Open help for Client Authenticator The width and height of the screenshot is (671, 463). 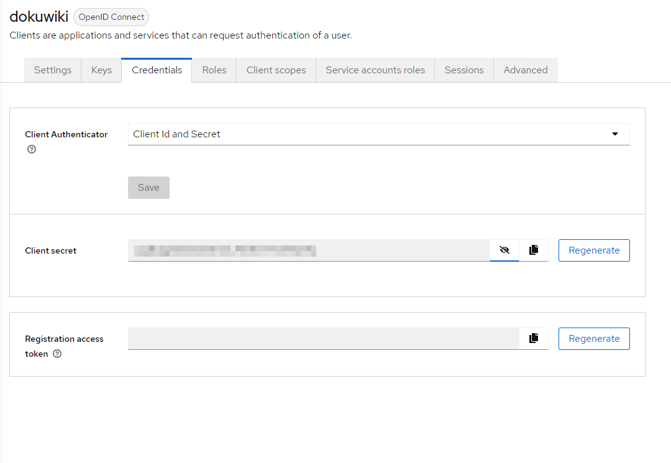[x=32, y=149]
